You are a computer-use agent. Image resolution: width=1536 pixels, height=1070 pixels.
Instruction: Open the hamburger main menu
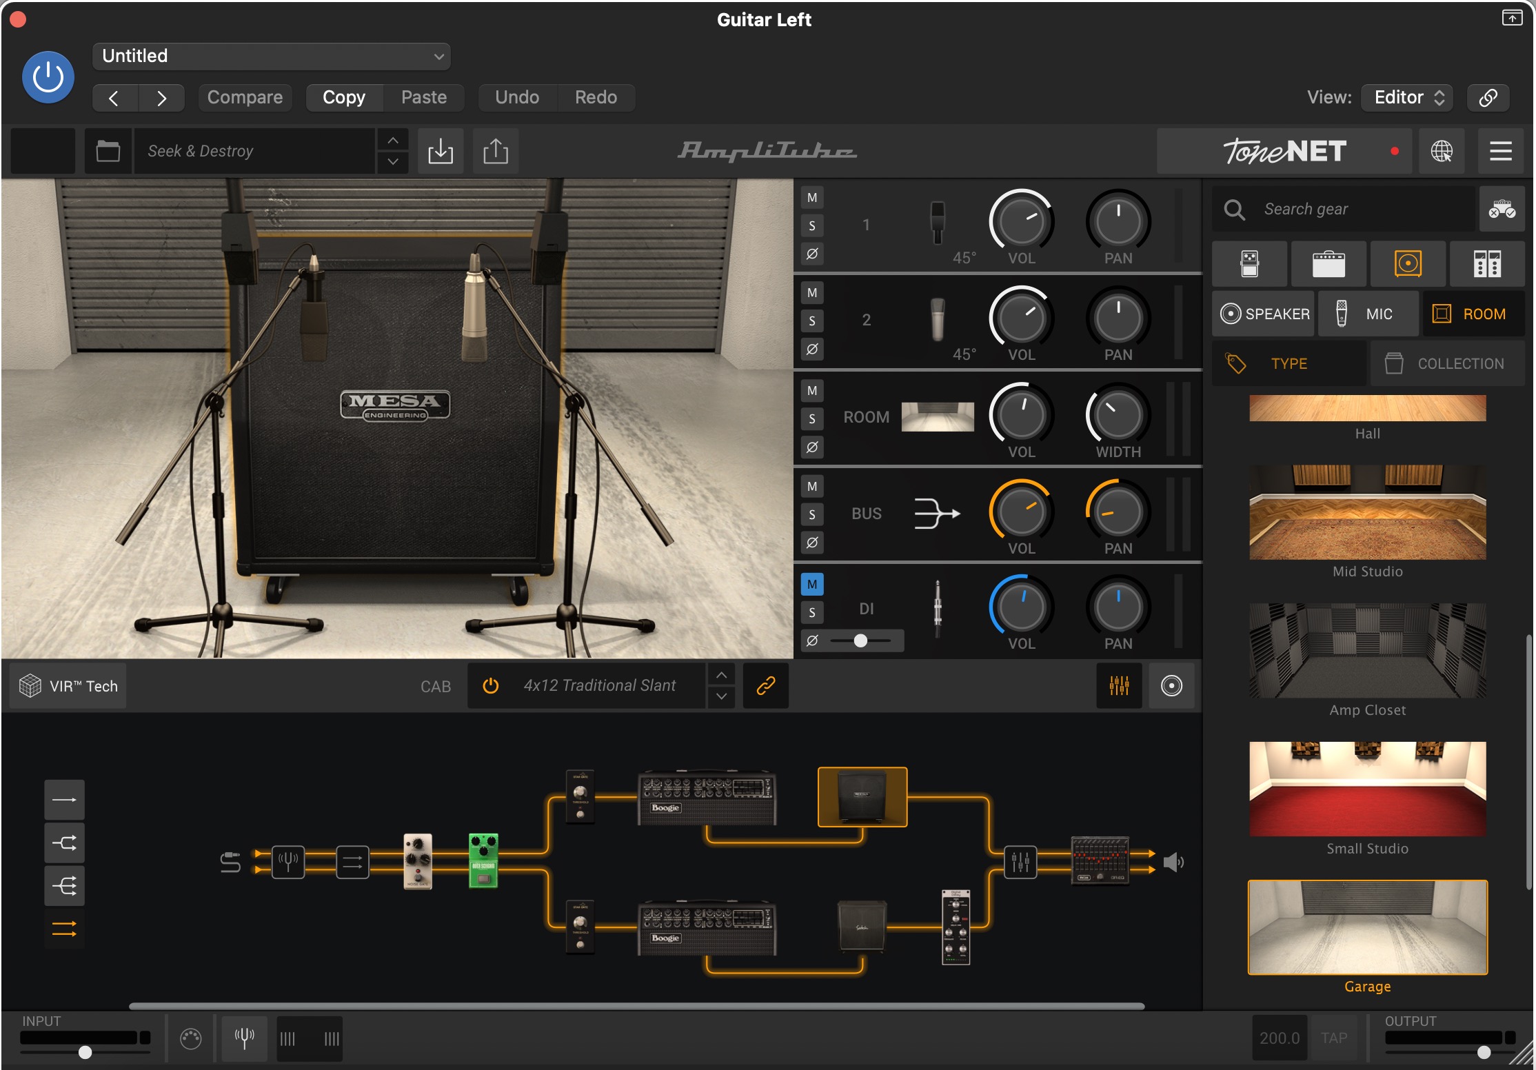1501,150
